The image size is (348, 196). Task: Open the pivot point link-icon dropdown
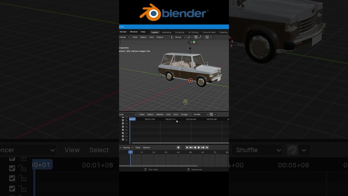click(x=190, y=37)
